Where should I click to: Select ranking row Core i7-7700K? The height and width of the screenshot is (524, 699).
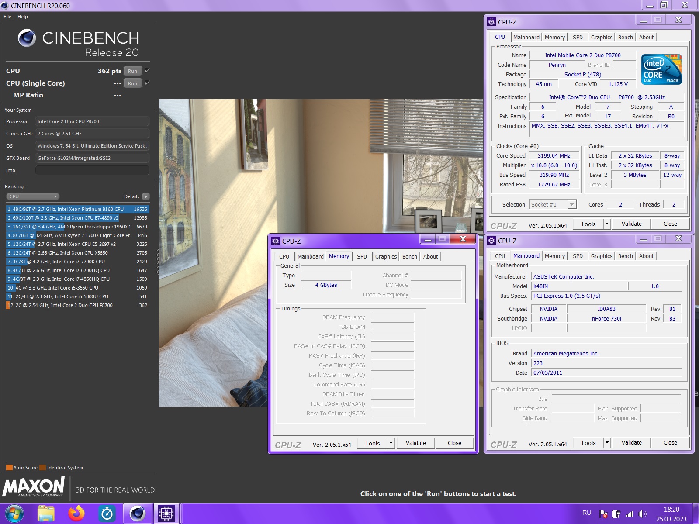tap(78, 262)
